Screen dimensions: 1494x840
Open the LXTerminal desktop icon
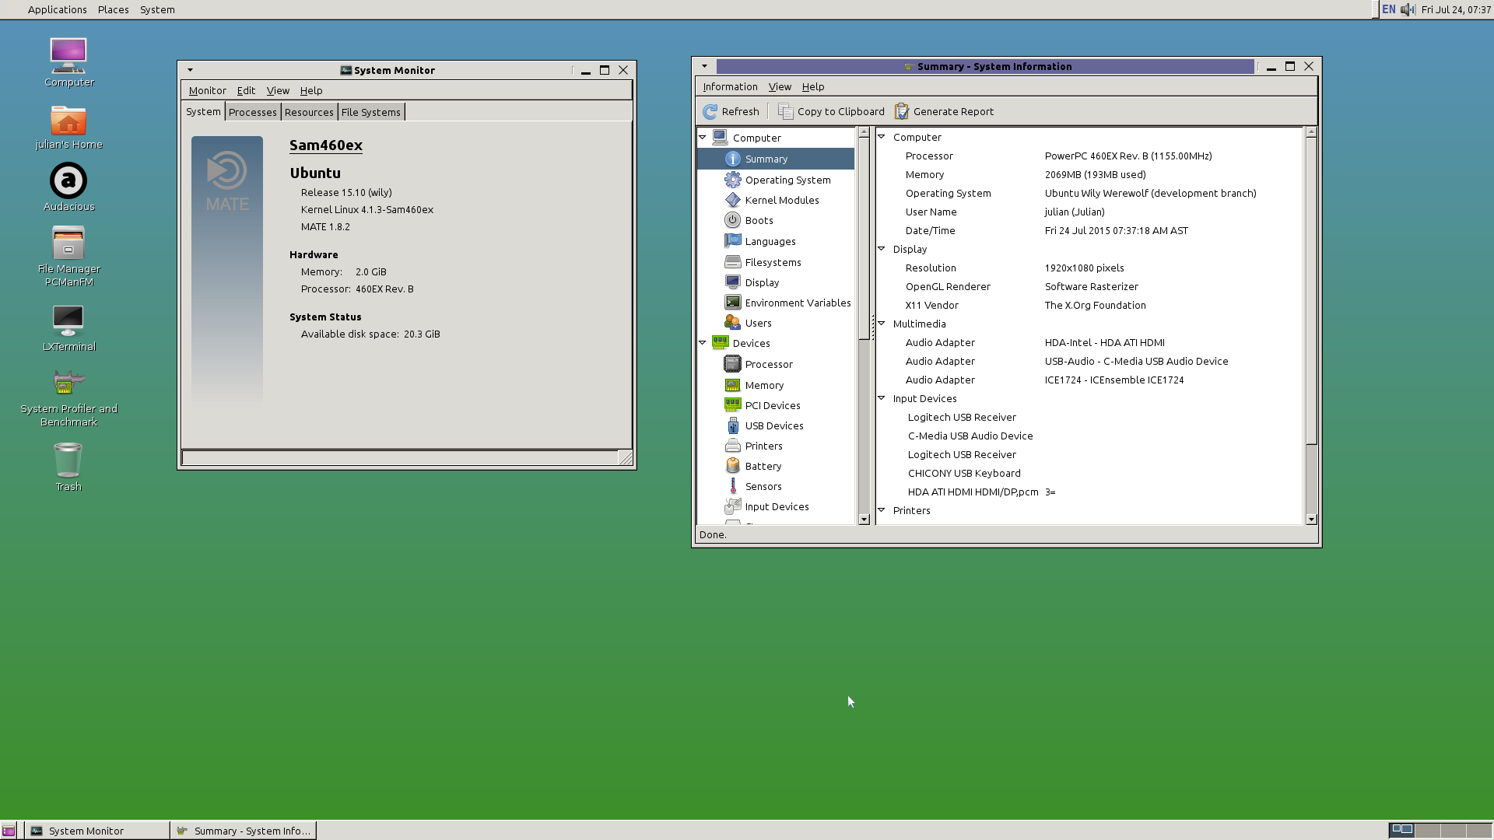click(68, 321)
